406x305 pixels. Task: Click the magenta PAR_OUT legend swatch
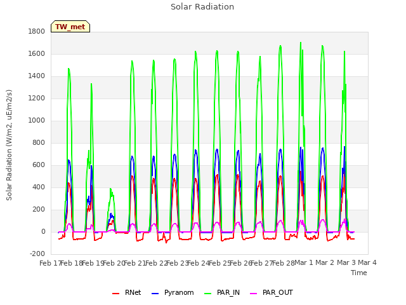point(254,294)
